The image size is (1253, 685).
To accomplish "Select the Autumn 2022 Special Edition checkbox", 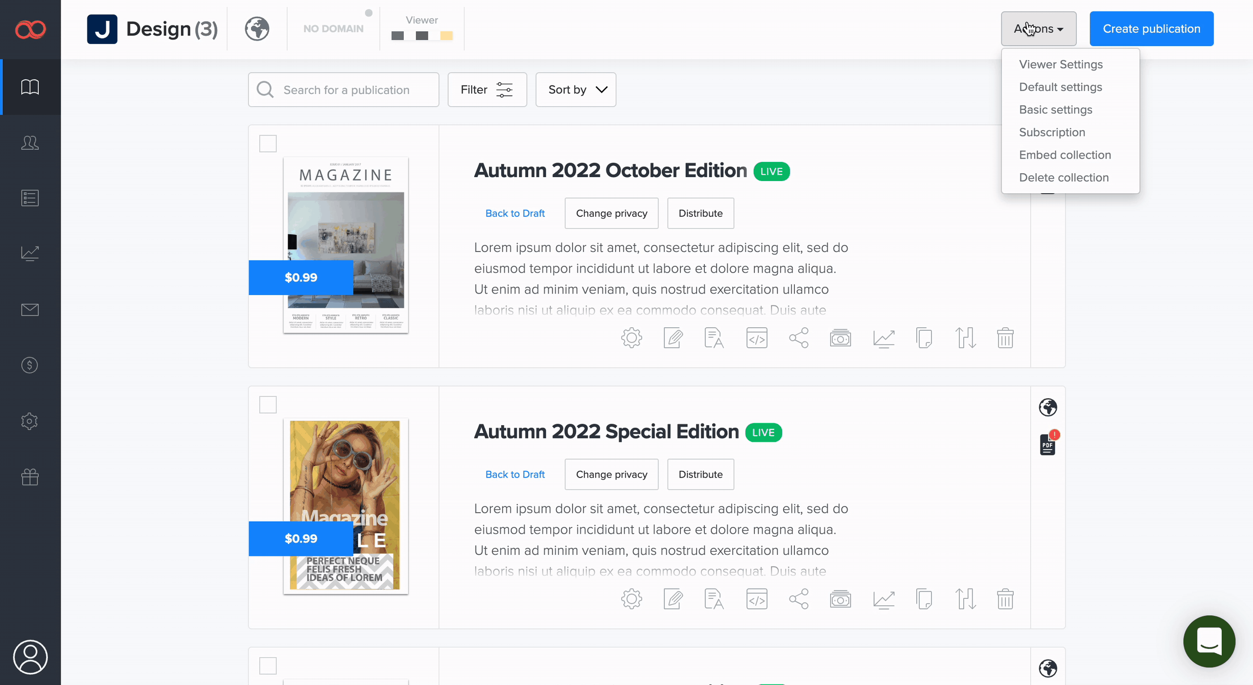I will 268,405.
